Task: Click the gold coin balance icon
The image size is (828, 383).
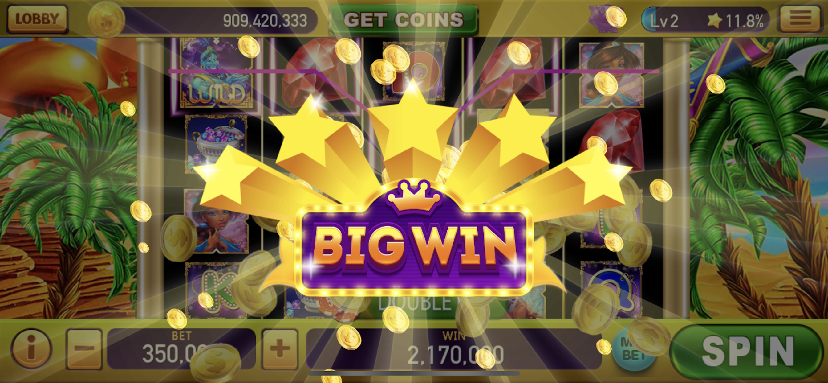Action: (x=106, y=19)
